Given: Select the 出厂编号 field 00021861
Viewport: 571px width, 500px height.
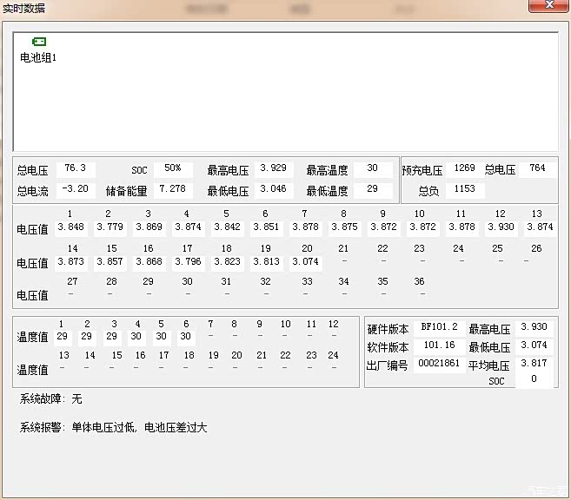Looking at the screenshot, I should click(439, 364).
